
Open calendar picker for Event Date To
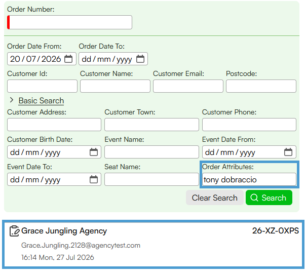coord(94,179)
